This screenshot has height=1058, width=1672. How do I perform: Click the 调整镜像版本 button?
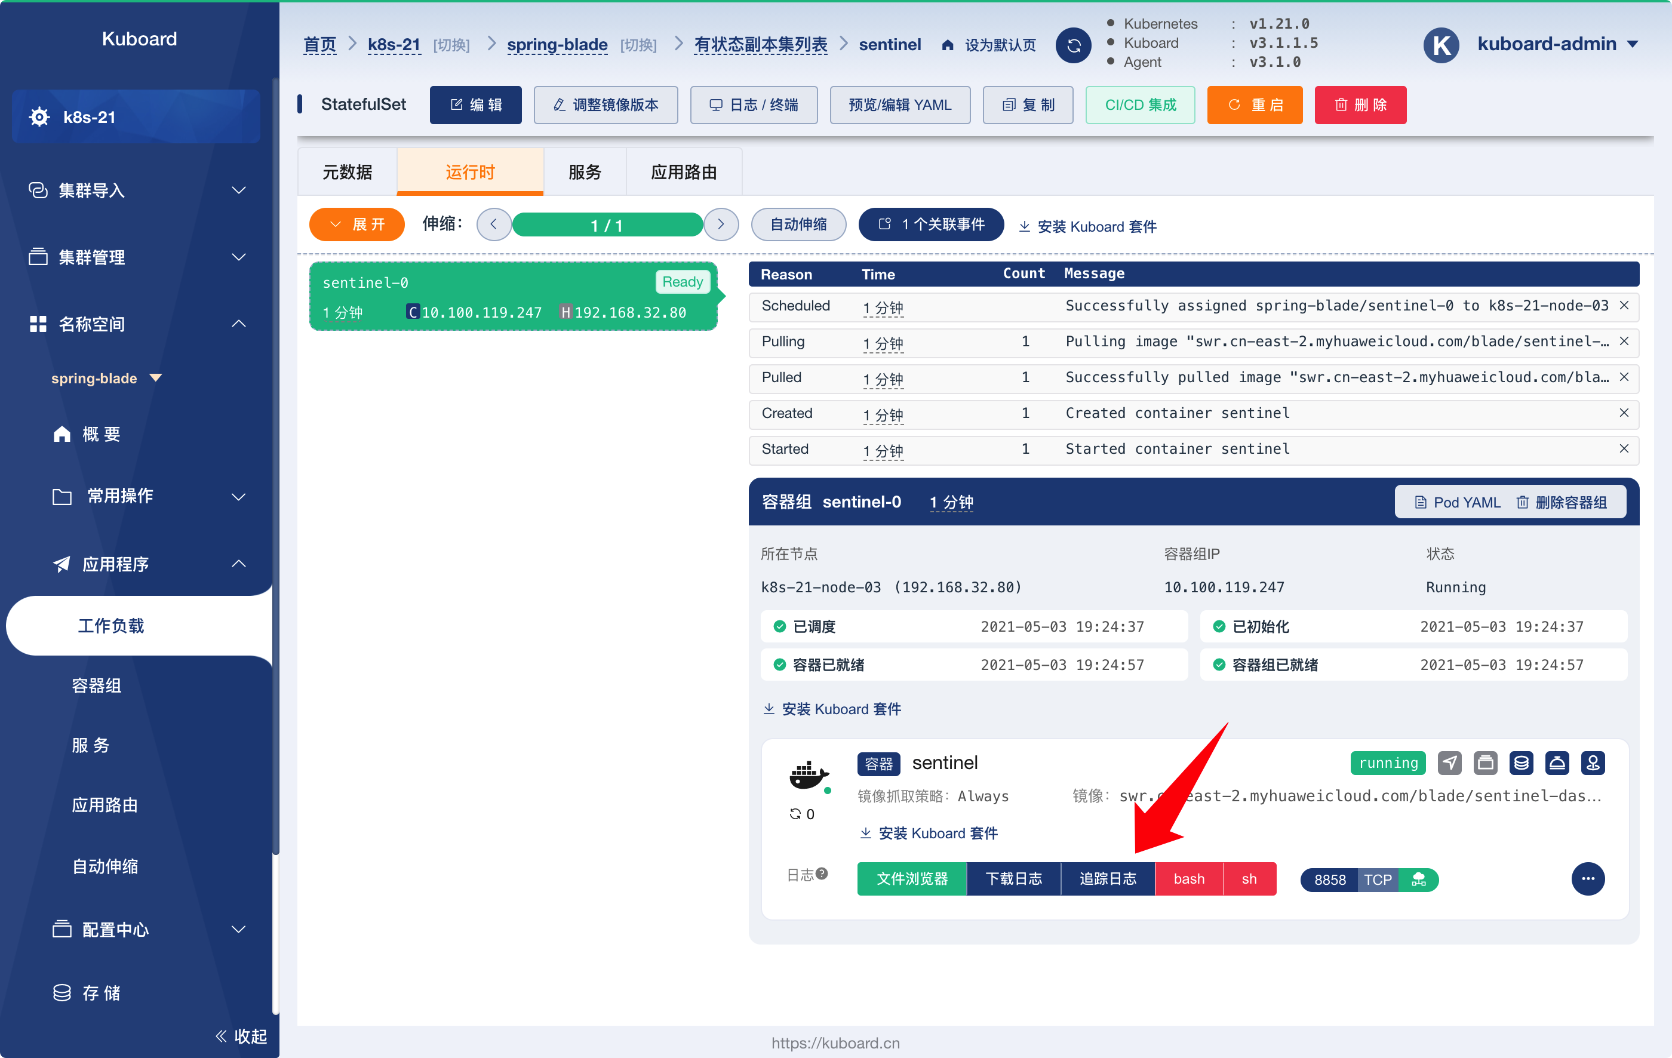(606, 105)
